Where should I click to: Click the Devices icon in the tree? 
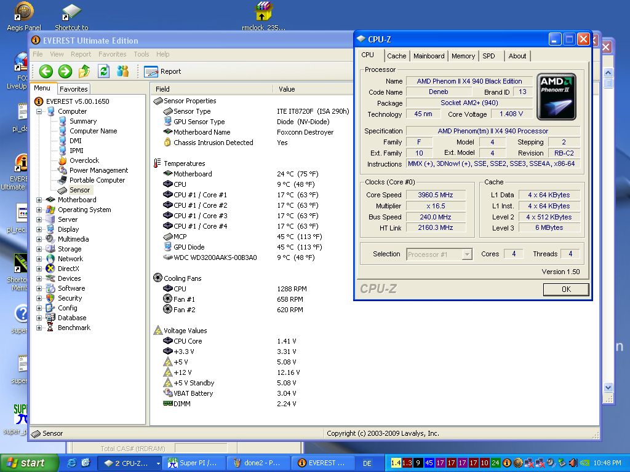pos(50,278)
